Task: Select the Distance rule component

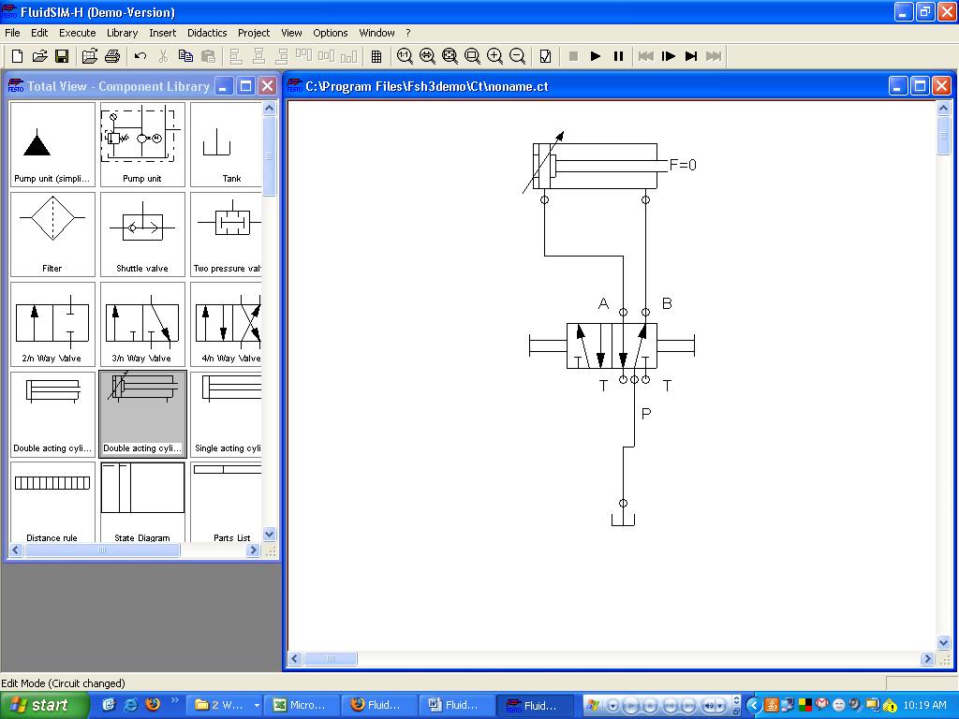Action: pos(52,502)
